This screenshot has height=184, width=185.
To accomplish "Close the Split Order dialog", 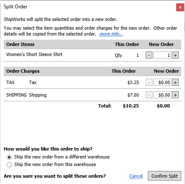I will [180, 7].
